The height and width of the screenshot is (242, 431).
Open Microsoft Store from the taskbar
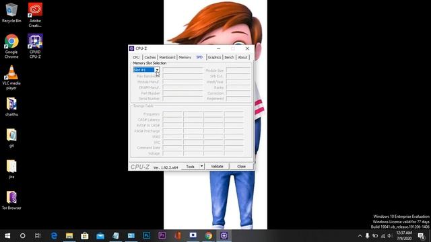[x=85, y=236]
